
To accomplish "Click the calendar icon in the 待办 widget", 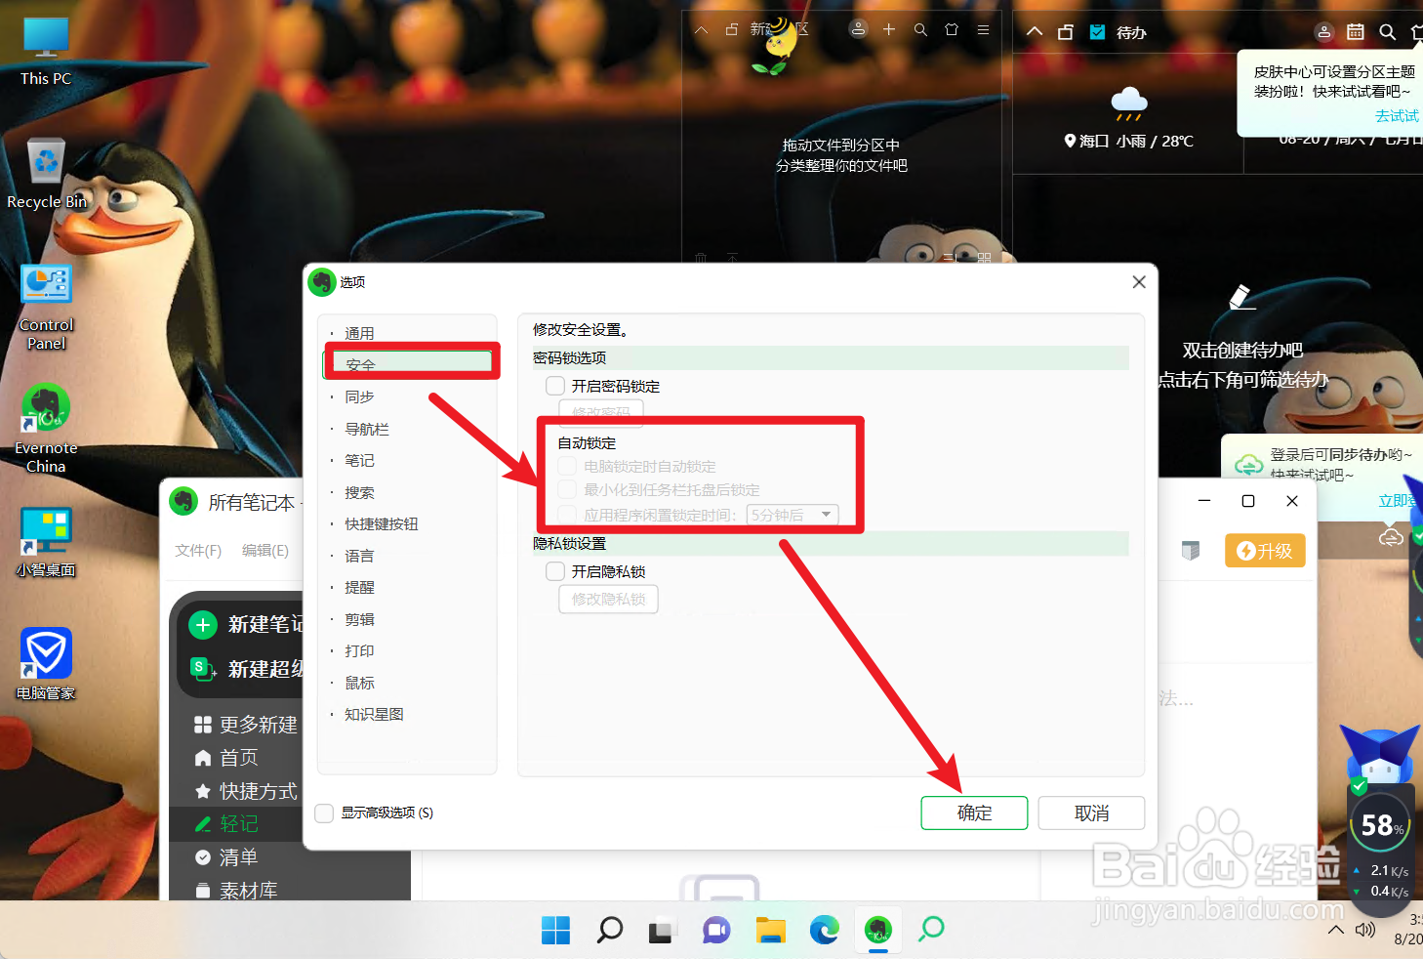I will click(1356, 32).
